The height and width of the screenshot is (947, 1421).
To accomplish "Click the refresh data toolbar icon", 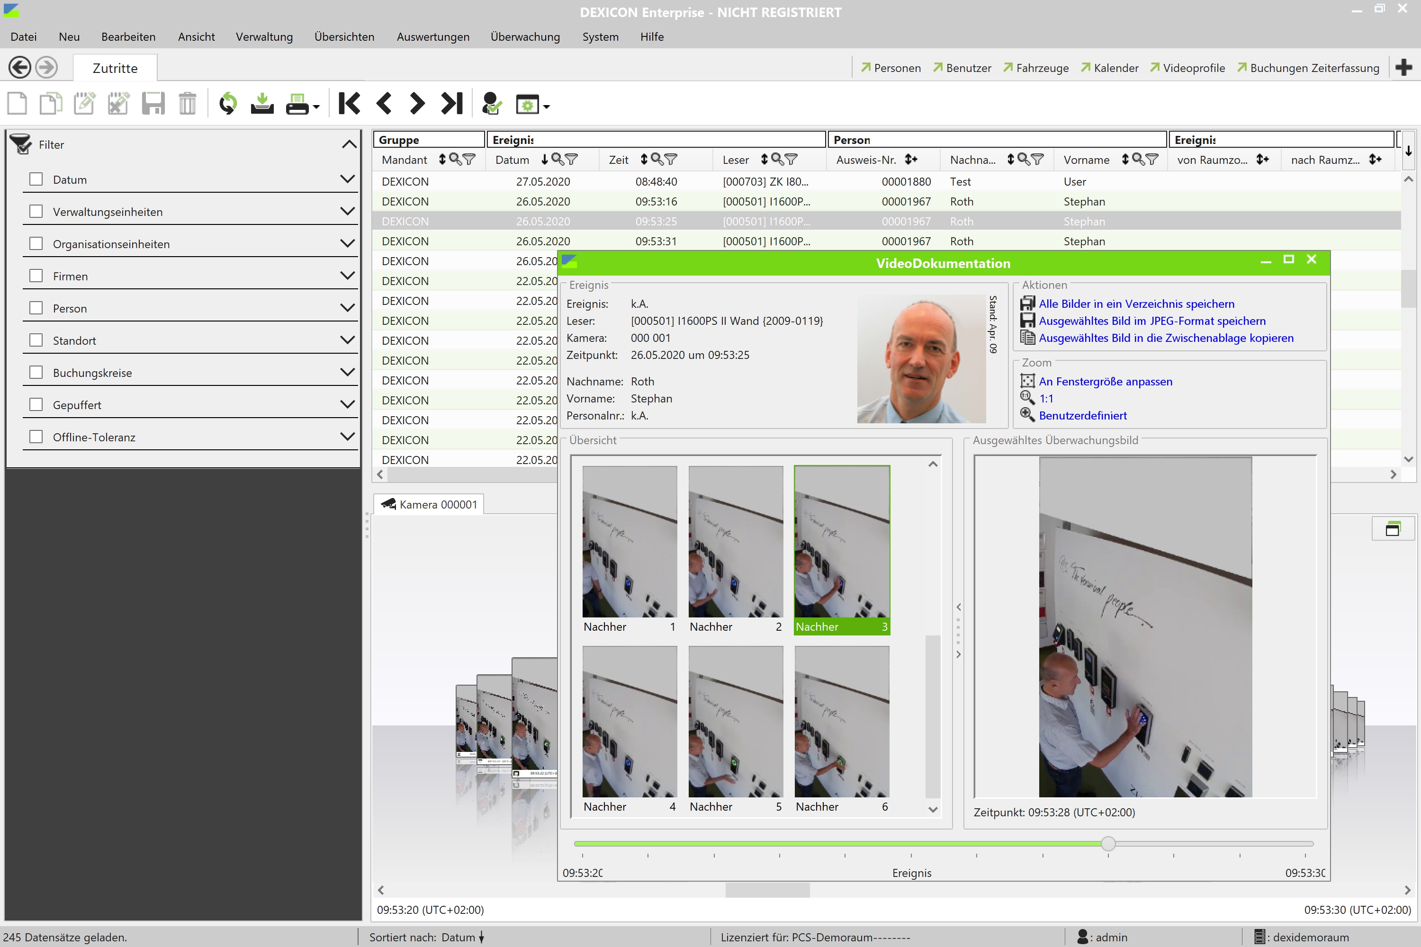I will [x=228, y=104].
